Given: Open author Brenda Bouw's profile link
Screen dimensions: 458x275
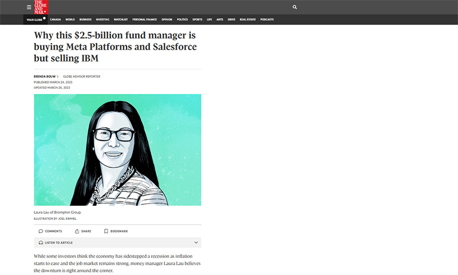Looking at the screenshot, I should (x=45, y=77).
